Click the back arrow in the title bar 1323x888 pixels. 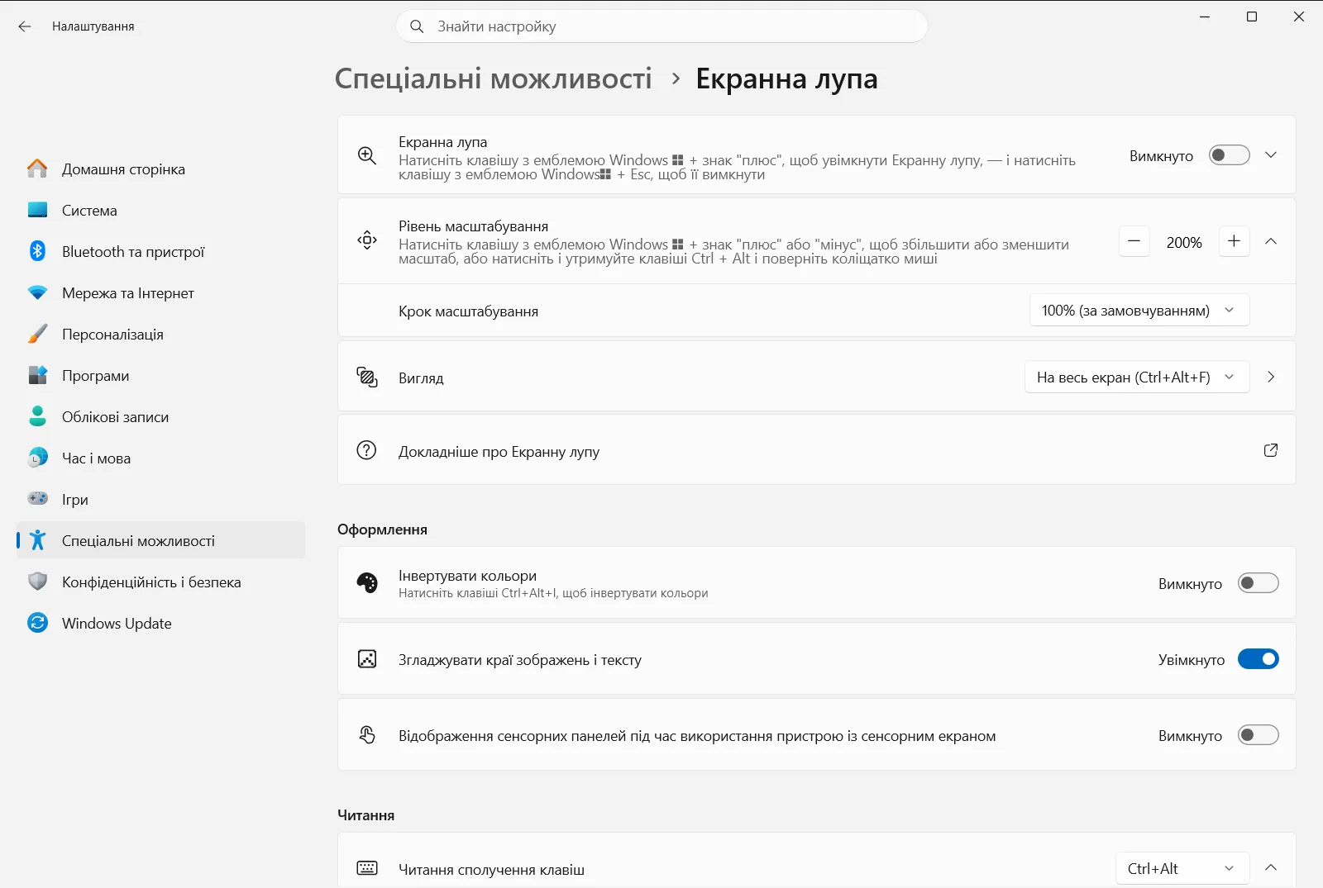click(x=25, y=26)
